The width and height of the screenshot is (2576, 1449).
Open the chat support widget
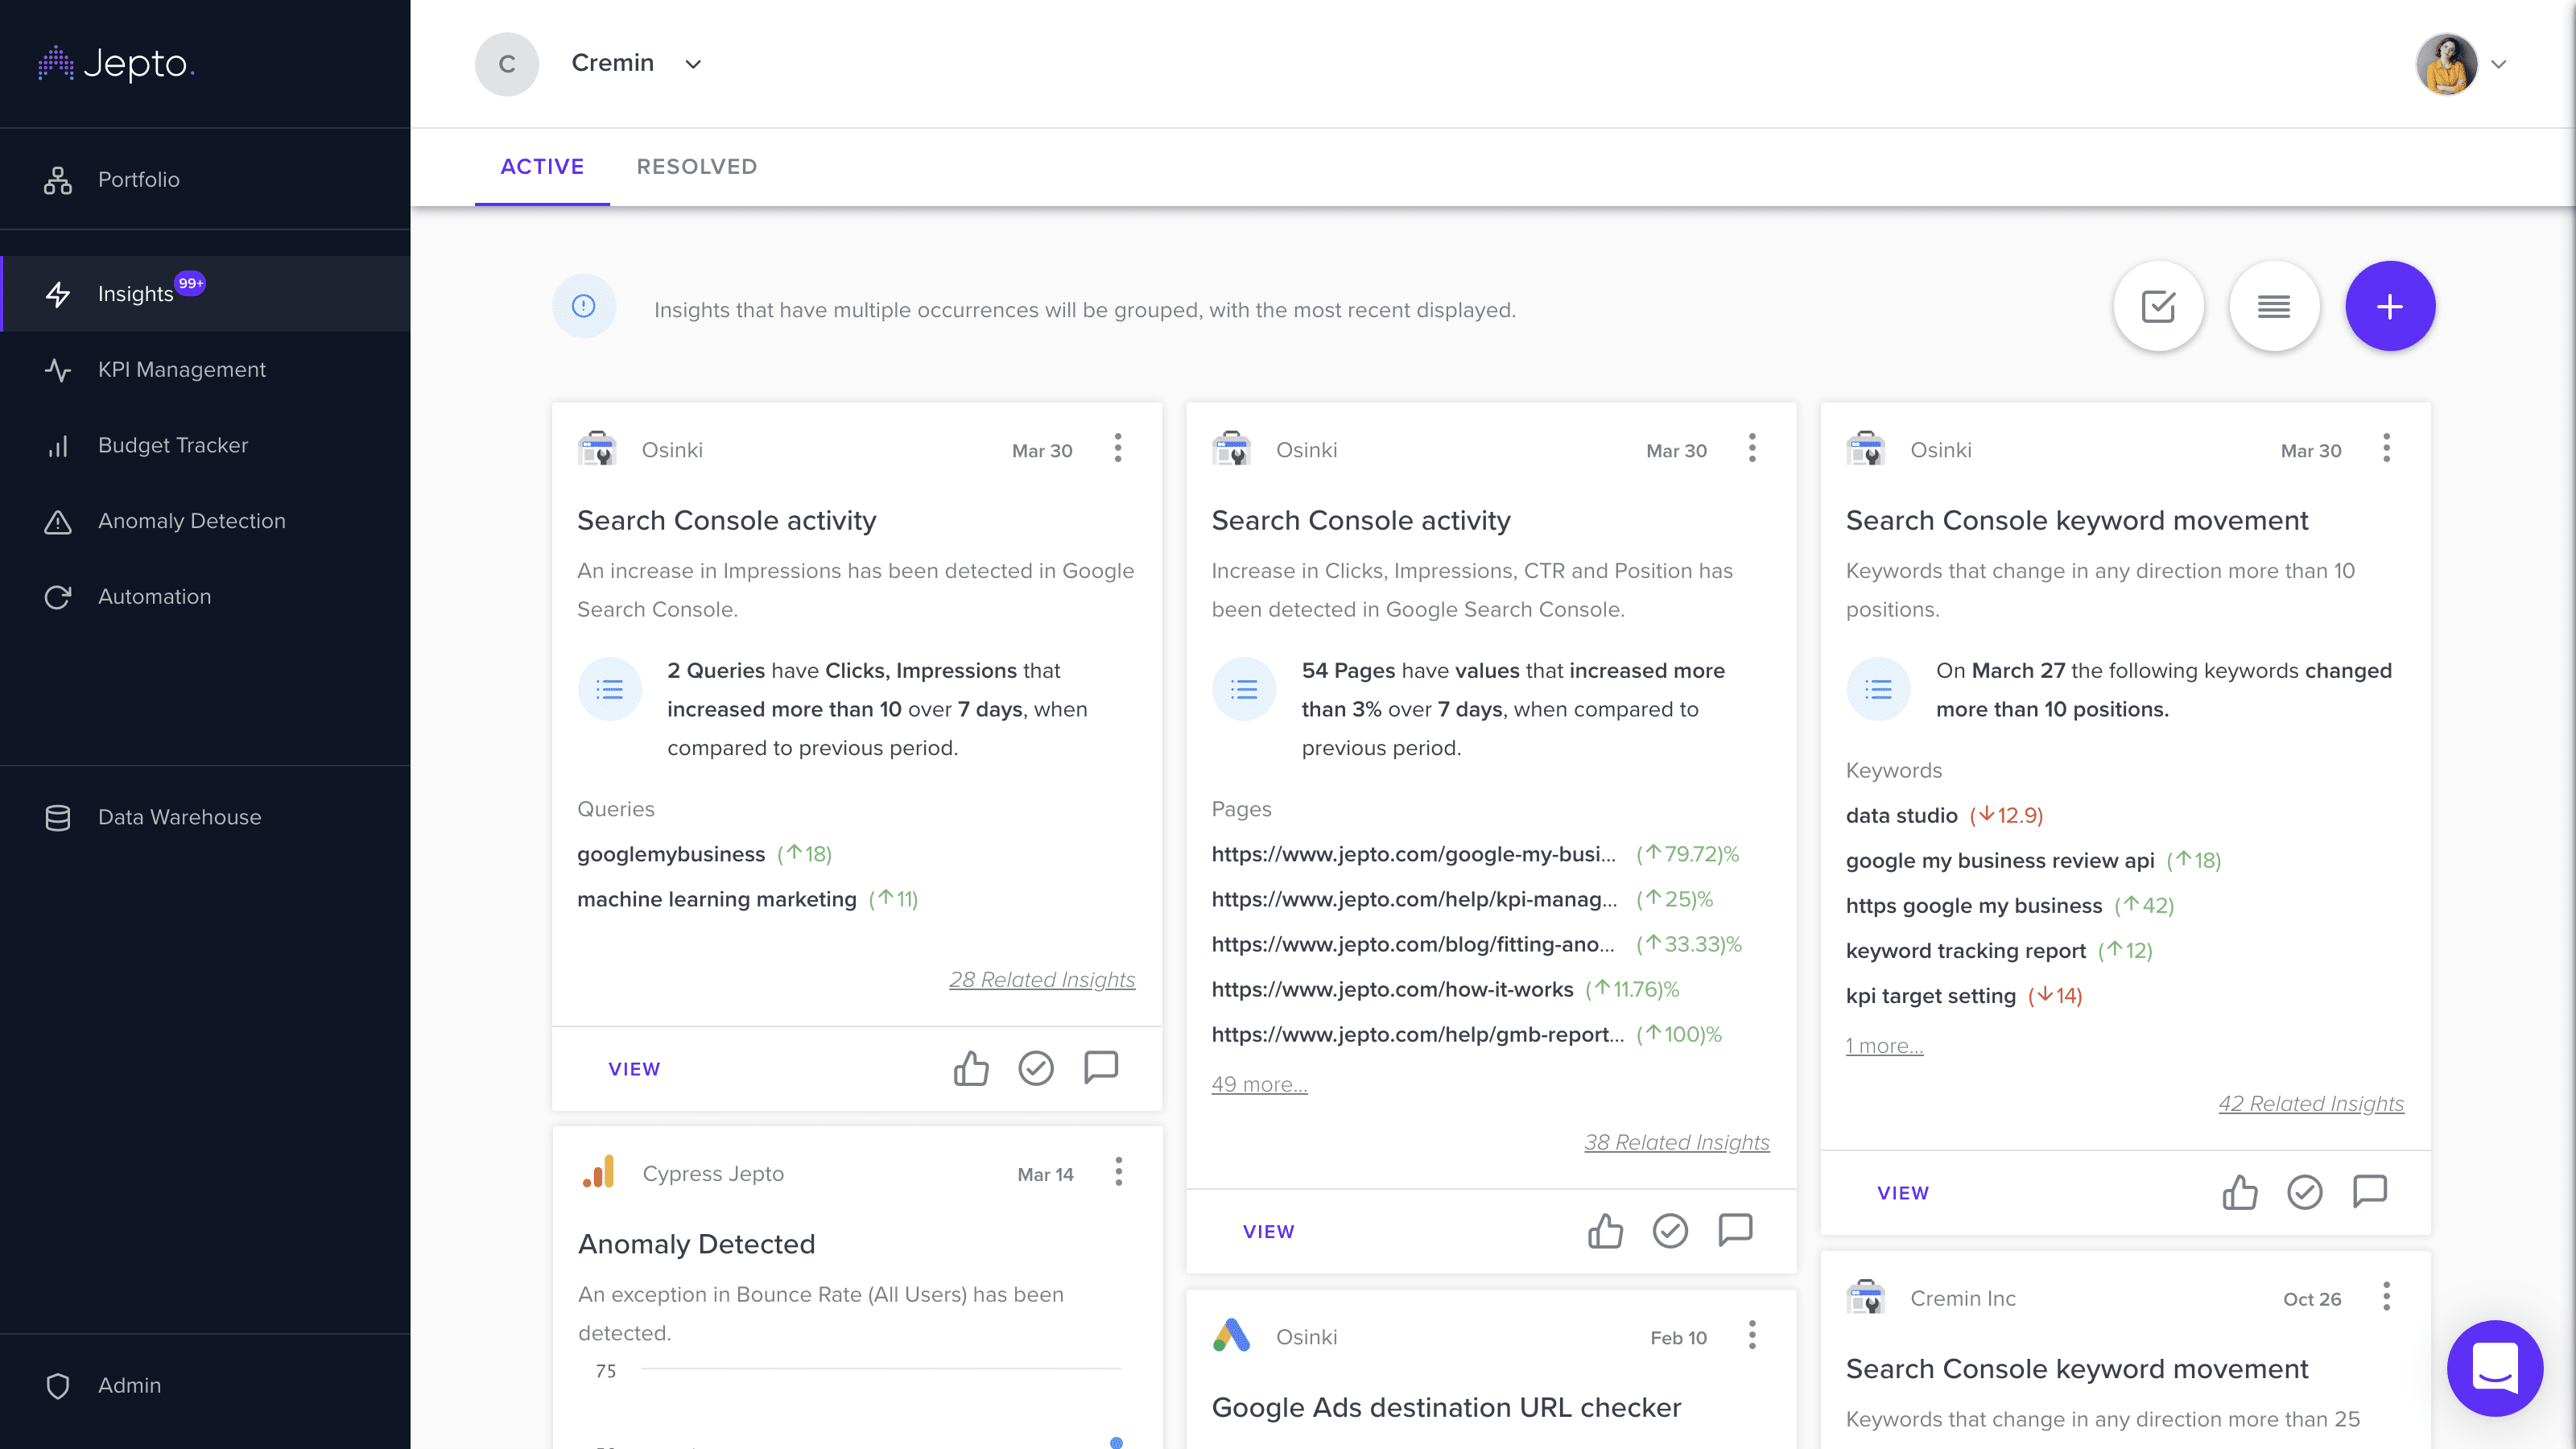point(2494,1368)
